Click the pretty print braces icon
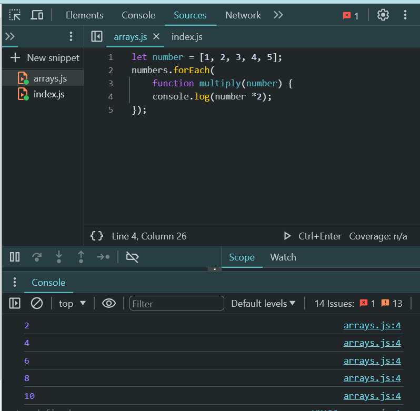The width and height of the screenshot is (420, 411). point(97,236)
